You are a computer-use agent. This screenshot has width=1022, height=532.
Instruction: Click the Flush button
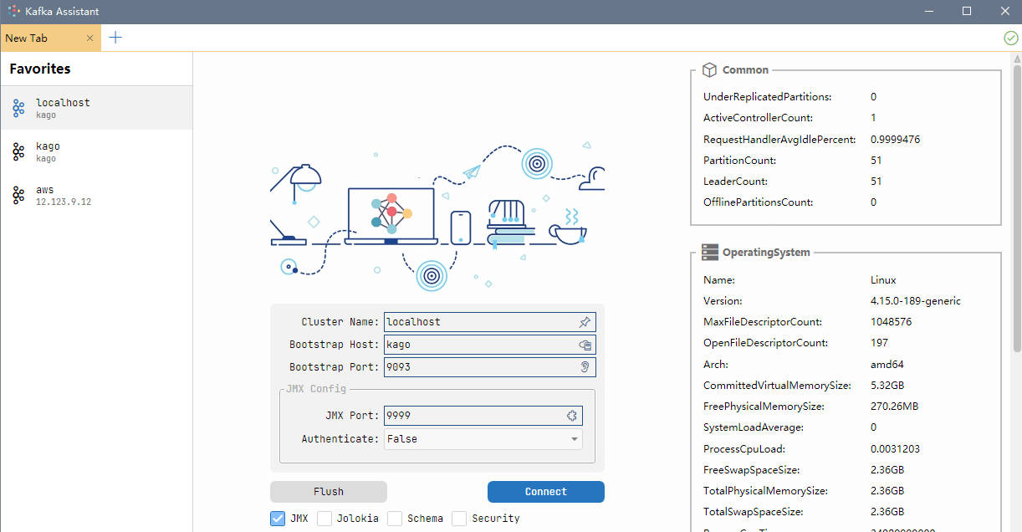pyautogui.click(x=329, y=492)
